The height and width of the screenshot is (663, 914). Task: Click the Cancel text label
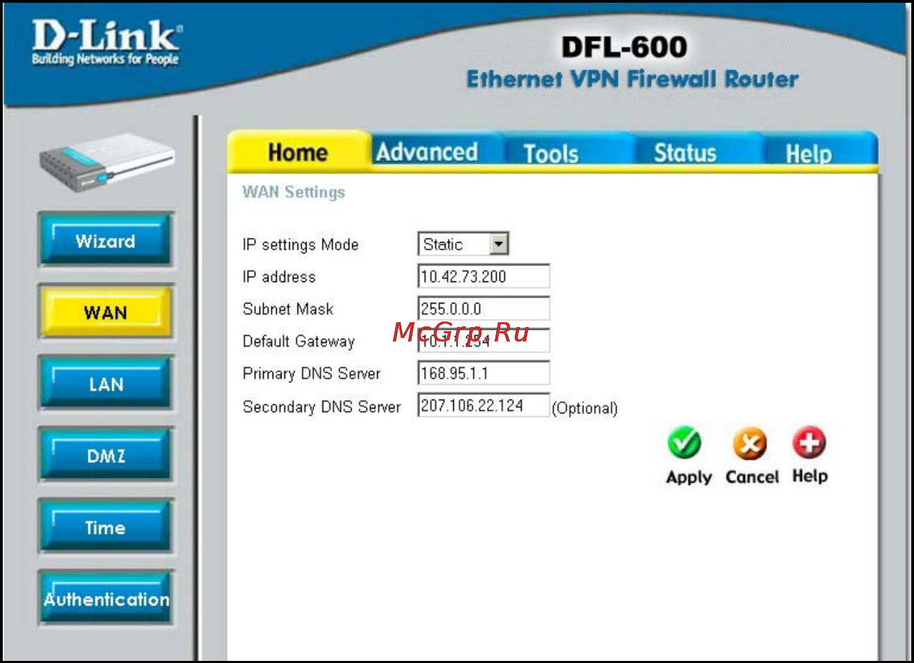752,476
